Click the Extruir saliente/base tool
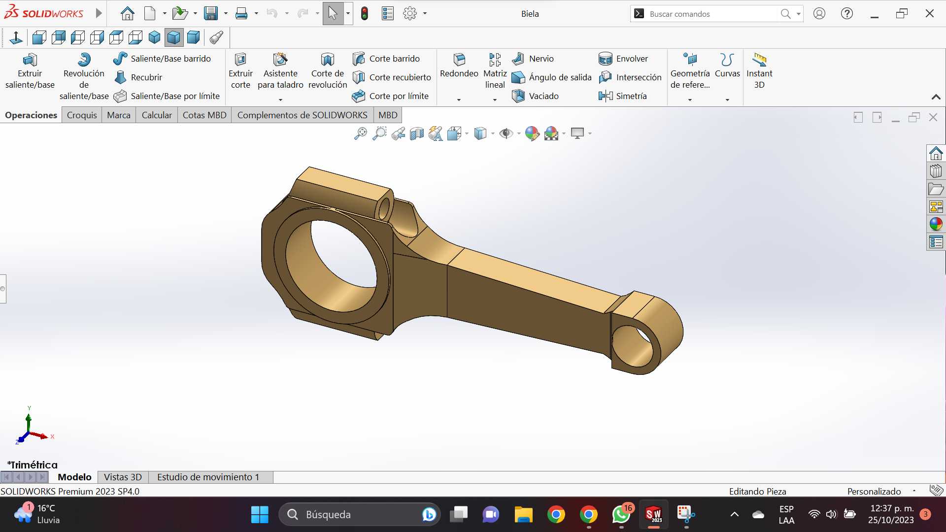The height and width of the screenshot is (532, 946). pos(30,71)
